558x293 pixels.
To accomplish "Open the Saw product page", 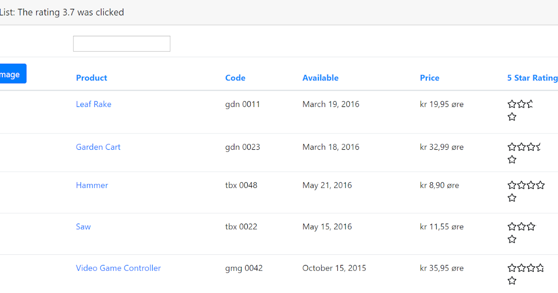I will (83, 226).
